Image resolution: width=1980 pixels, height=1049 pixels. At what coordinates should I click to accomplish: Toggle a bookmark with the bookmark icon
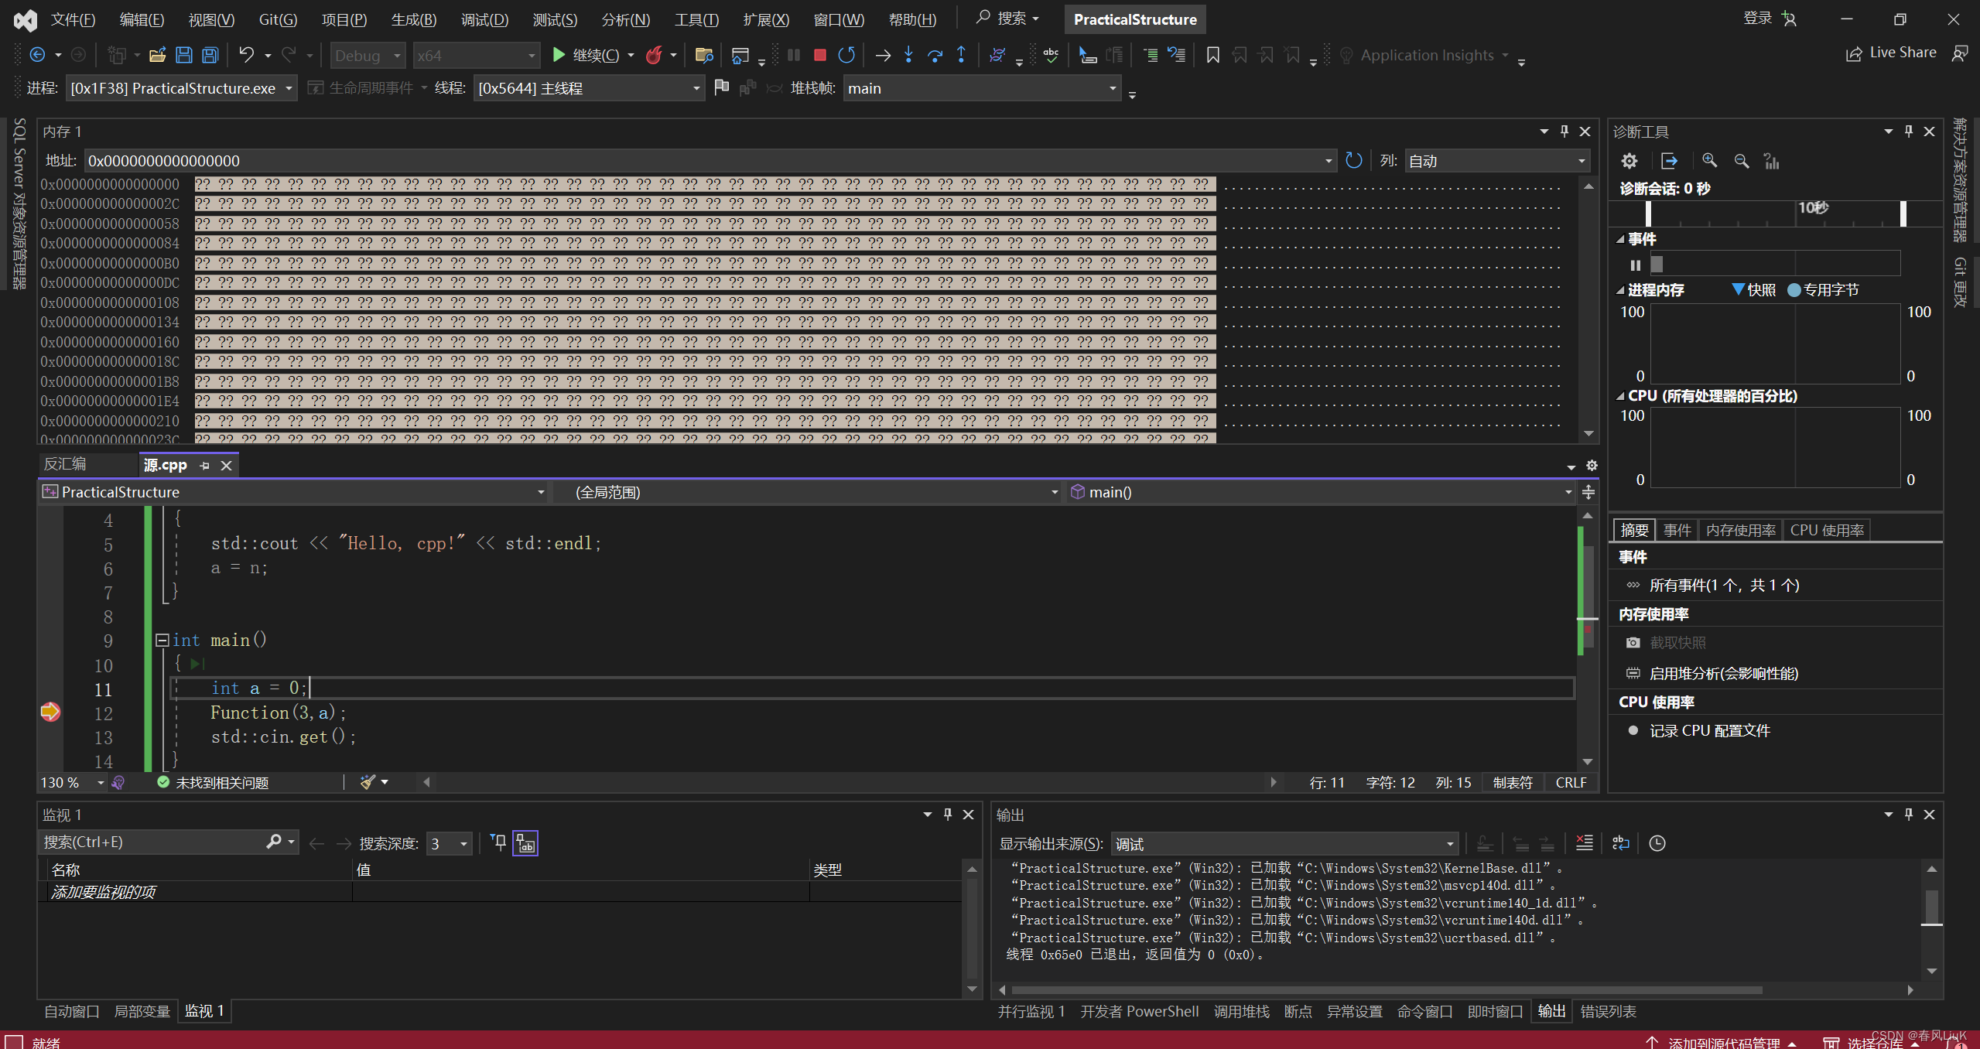coord(1212,55)
